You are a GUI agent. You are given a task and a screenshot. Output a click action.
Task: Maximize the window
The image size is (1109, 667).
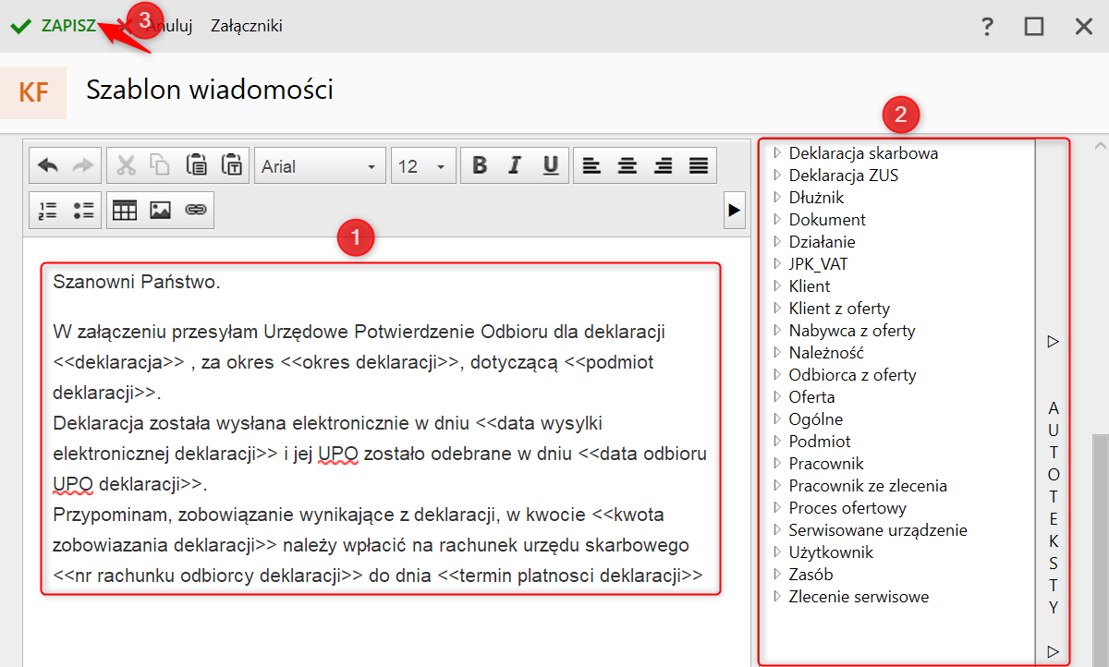click(1034, 27)
